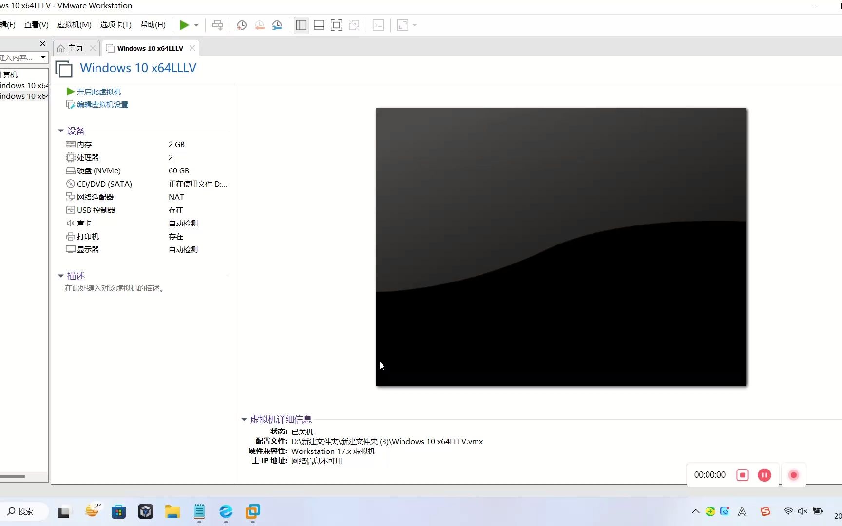The height and width of the screenshot is (526, 842).
Task: Open the weather widget taskbar icon
Action: (92, 510)
